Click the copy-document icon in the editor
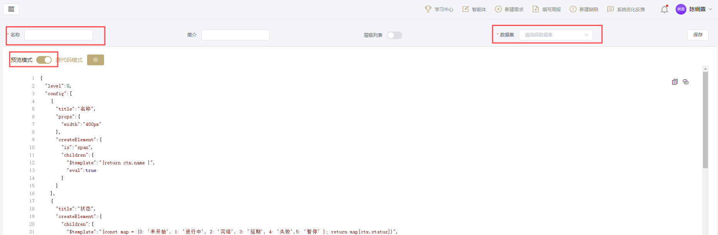The width and height of the screenshot is (718, 235). click(x=675, y=82)
